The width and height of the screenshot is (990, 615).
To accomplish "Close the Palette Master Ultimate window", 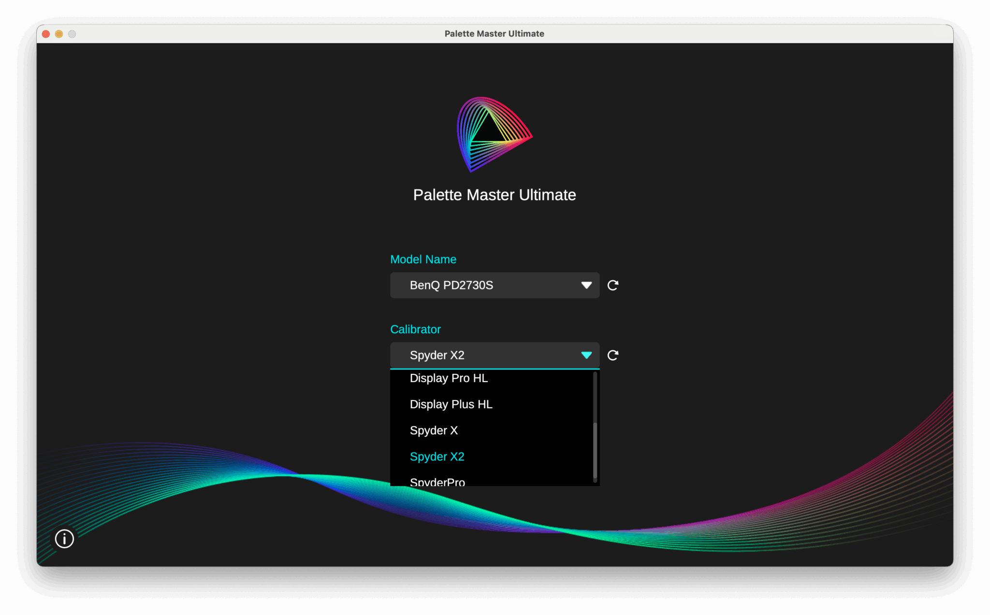I will (46, 34).
